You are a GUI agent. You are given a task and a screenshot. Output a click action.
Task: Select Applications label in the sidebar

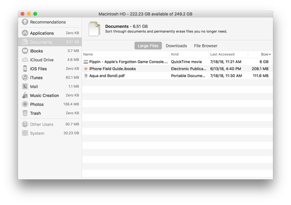pos(42,33)
